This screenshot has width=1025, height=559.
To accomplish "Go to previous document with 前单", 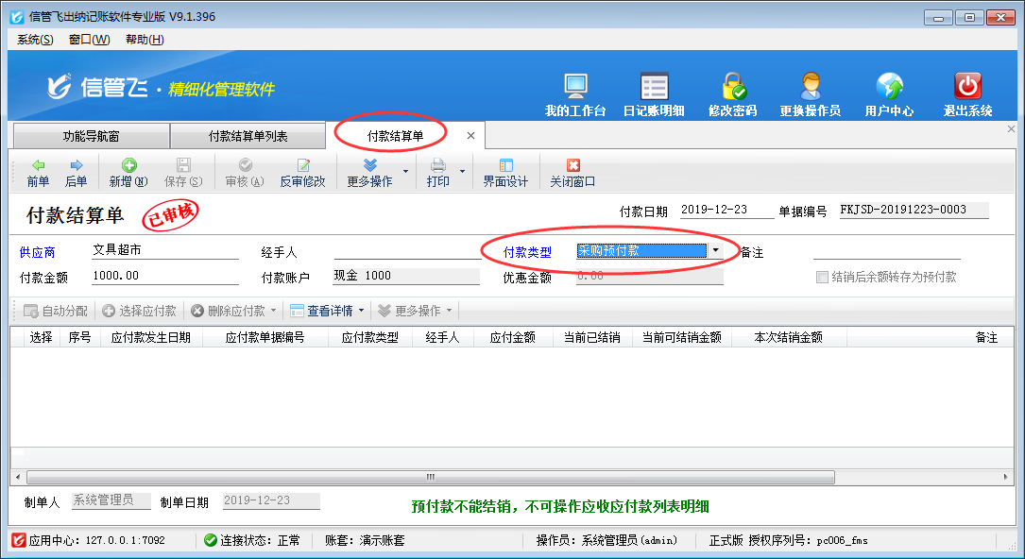I will tap(38, 173).
